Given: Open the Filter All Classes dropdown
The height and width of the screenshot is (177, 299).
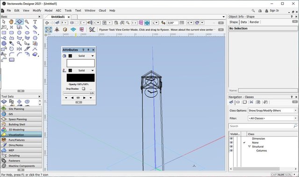Looking at the screenshot, I should coord(272,118).
